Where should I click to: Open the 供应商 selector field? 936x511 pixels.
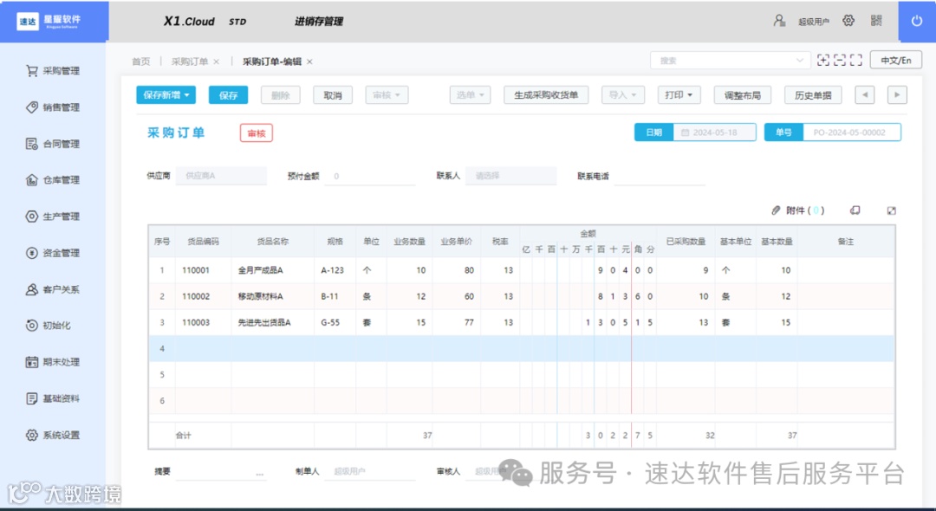point(222,176)
